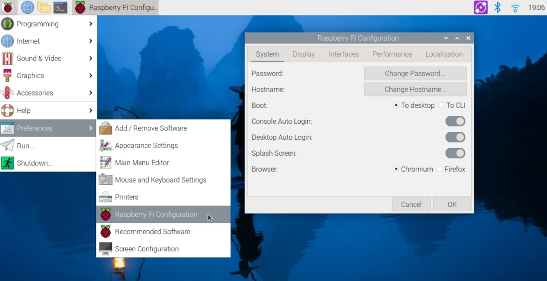Switch to the Localisation tab
This screenshot has width=547, height=281.
(444, 54)
